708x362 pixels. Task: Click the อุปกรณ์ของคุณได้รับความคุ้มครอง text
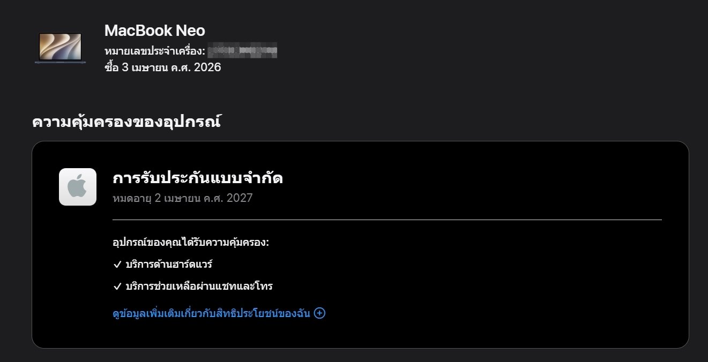(x=191, y=243)
